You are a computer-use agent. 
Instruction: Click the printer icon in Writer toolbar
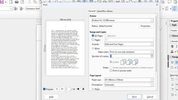(17, 2)
